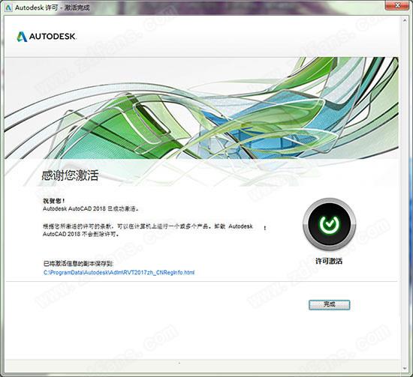Click the vertical scrollbar track
This screenshot has height=377, width=413.
tap(405, 195)
